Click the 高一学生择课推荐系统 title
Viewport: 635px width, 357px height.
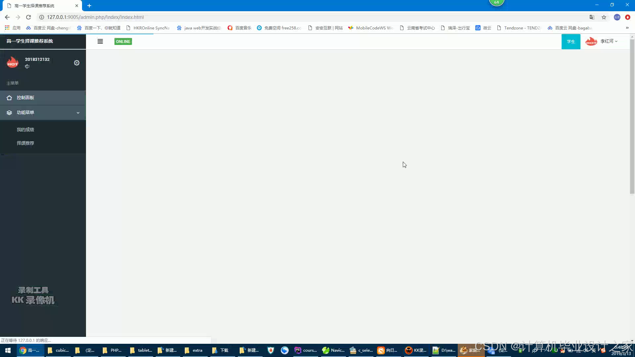30,41
